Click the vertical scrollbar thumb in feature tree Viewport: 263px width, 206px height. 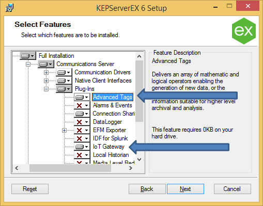(x=140, y=91)
